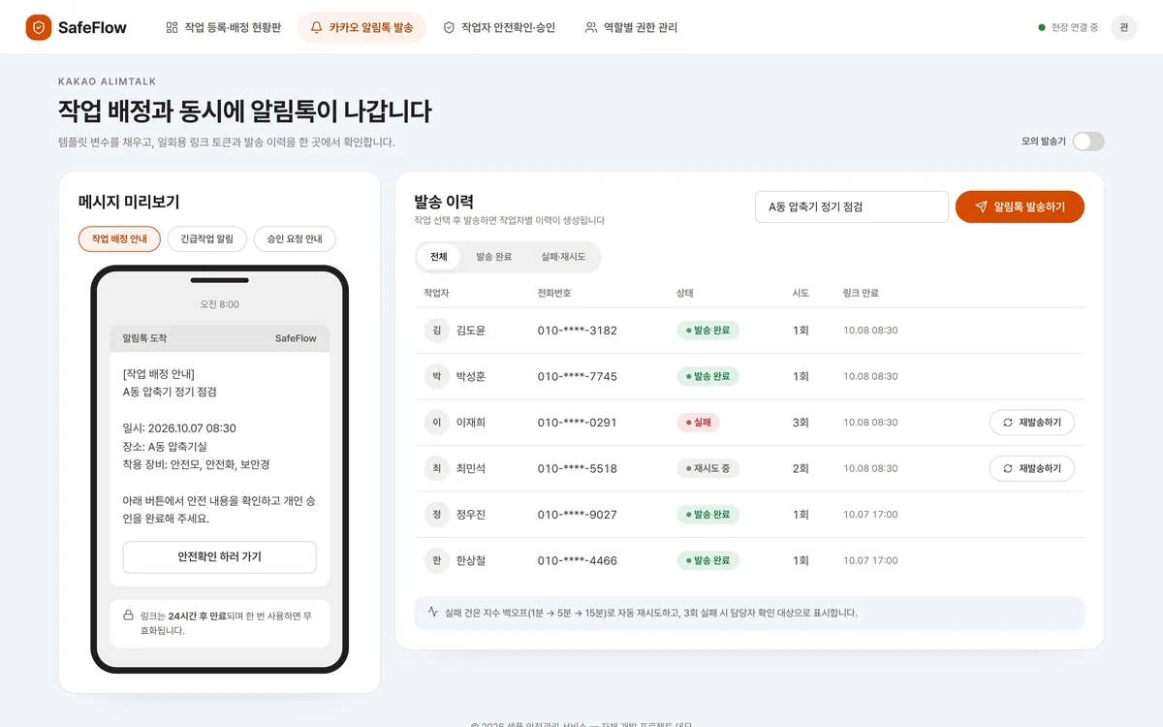1163x727 pixels.
Task: Click phone number 010-****-9027
Action: (578, 515)
